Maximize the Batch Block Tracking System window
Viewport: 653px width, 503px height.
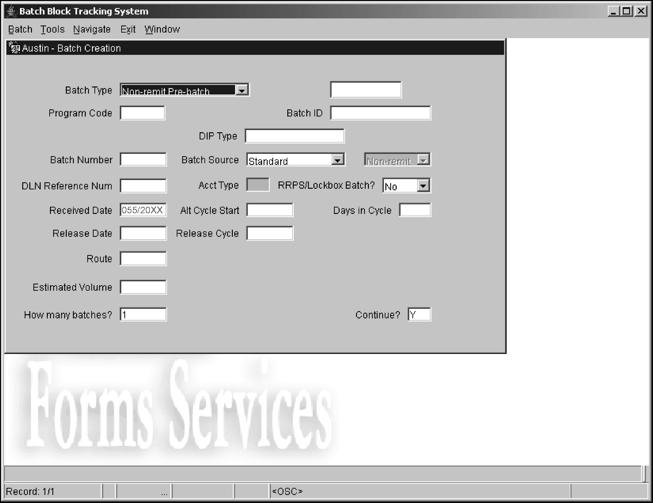click(x=626, y=11)
